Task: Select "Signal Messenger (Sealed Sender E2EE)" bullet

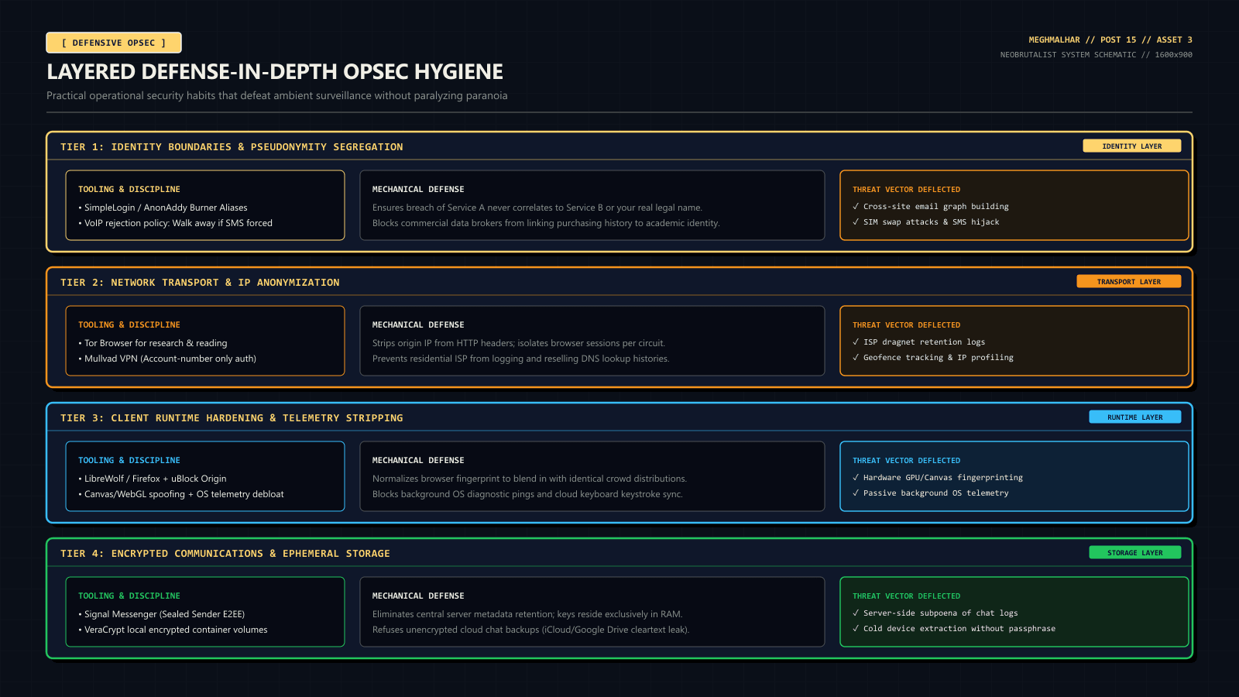Action: point(161,614)
